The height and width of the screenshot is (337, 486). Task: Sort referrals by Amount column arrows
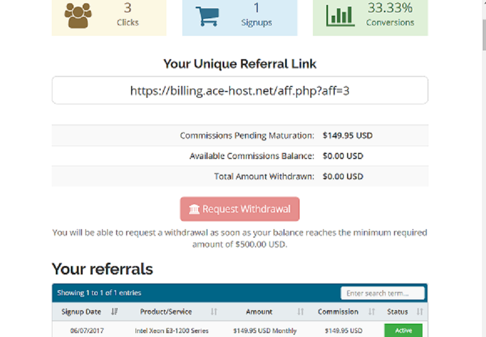point(300,311)
